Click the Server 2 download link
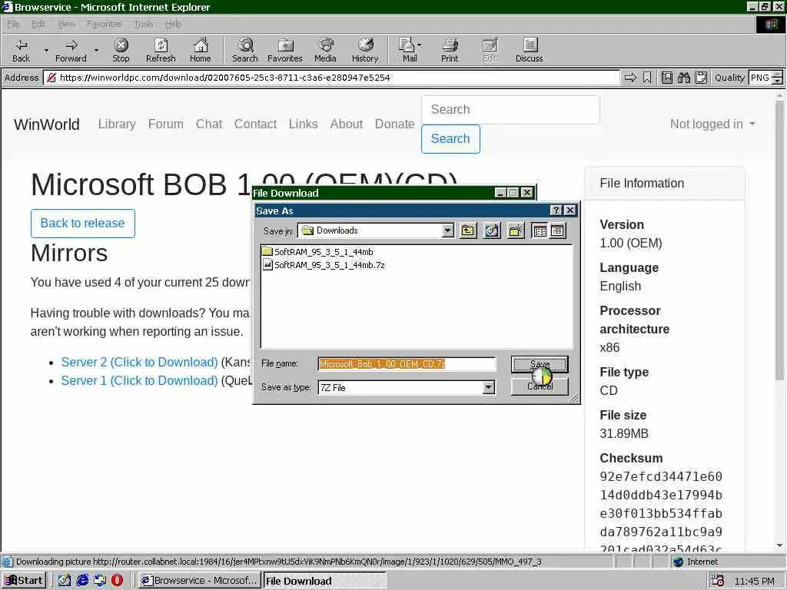The width and height of the screenshot is (787, 590). [x=139, y=363]
